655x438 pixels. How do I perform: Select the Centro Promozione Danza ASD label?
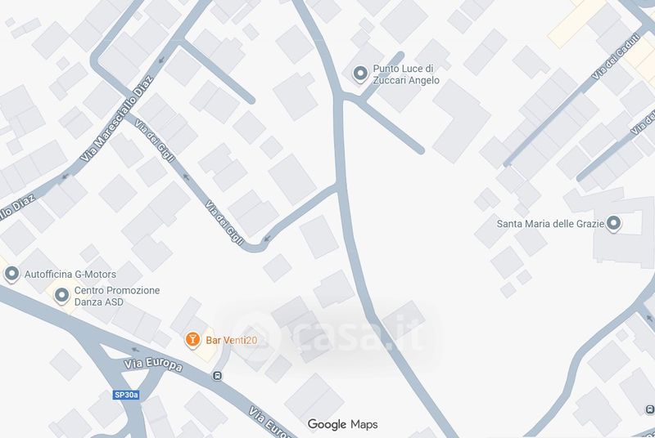point(116,296)
